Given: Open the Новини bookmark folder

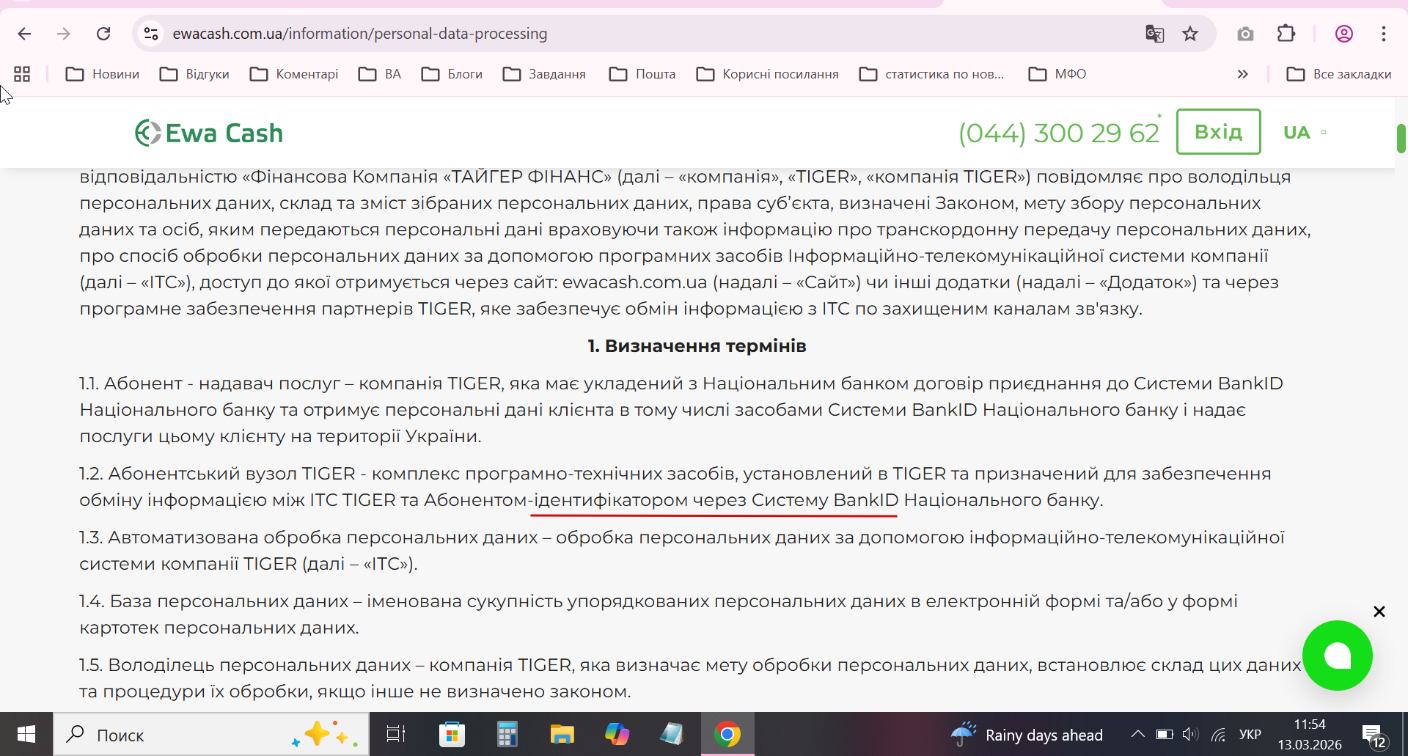Looking at the screenshot, I should (103, 74).
